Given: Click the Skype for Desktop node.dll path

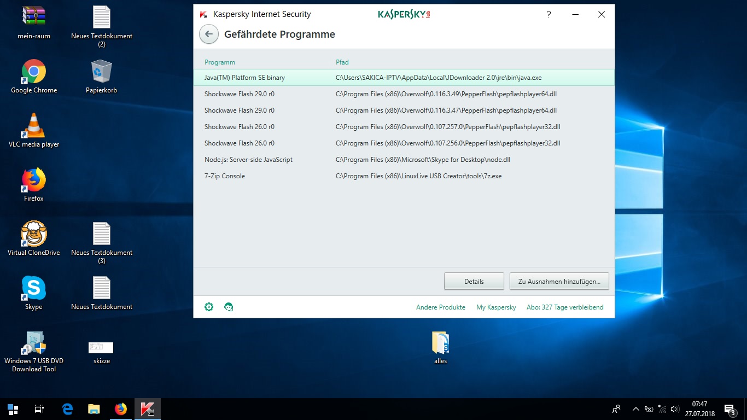Looking at the screenshot, I should pos(423,160).
